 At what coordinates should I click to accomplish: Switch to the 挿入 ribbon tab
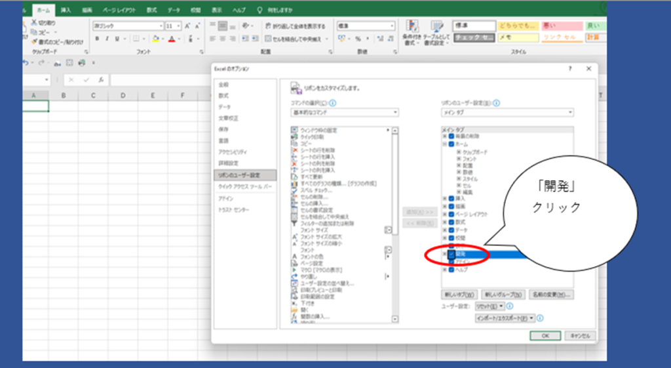click(66, 10)
